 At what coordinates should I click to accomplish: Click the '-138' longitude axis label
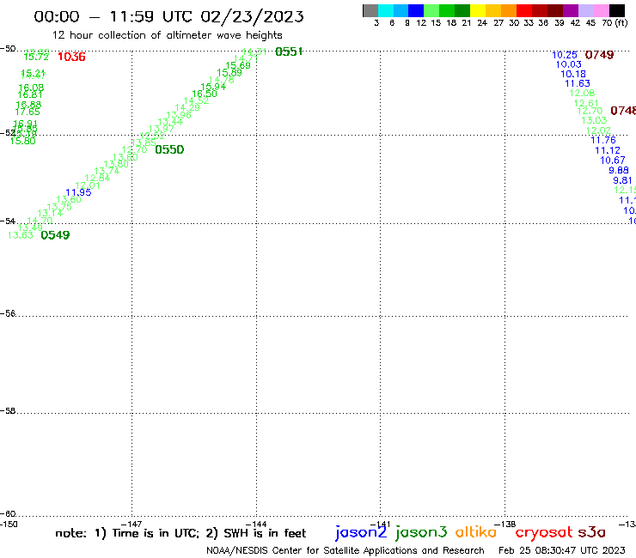click(x=505, y=525)
